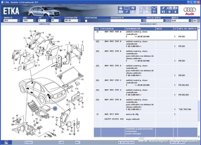
Task: Click the greyed network hierarchy icon
Action: click(133, 12)
